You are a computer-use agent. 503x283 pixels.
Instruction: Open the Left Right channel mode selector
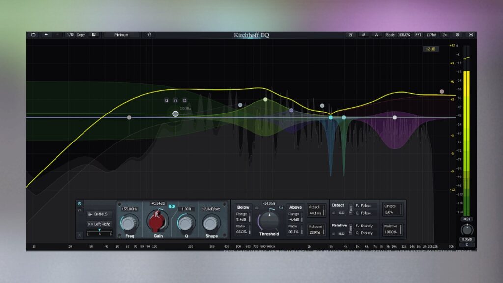(x=99, y=224)
